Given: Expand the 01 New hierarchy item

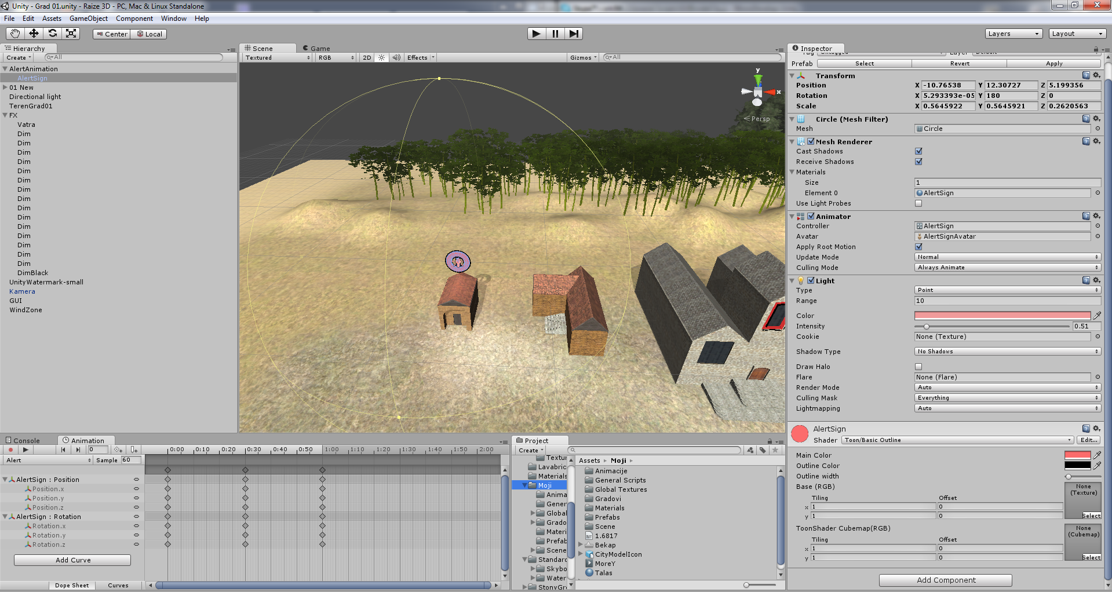Looking at the screenshot, I should [5, 87].
